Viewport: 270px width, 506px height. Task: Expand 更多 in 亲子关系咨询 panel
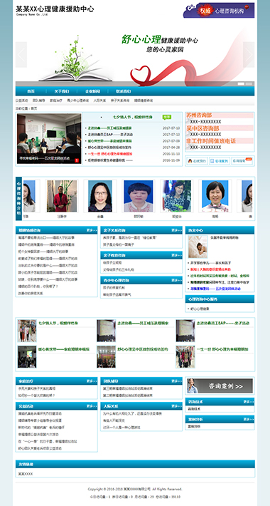(177, 230)
